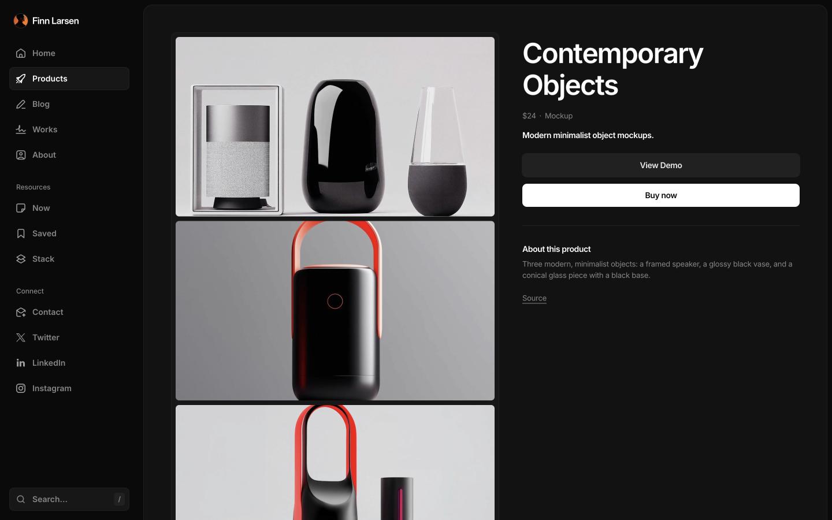Click the Products rocket icon
Viewport: 832px width, 520px height.
(x=21, y=79)
